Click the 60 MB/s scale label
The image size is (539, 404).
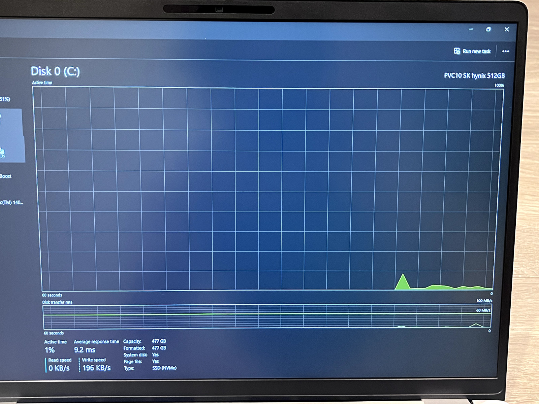483,310
